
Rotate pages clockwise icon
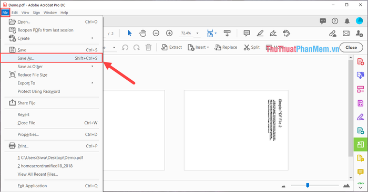tap(137, 48)
